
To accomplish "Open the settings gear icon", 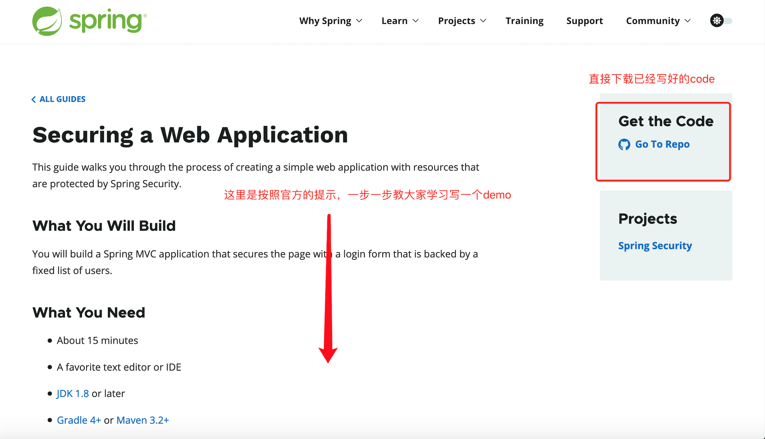I will click(716, 20).
